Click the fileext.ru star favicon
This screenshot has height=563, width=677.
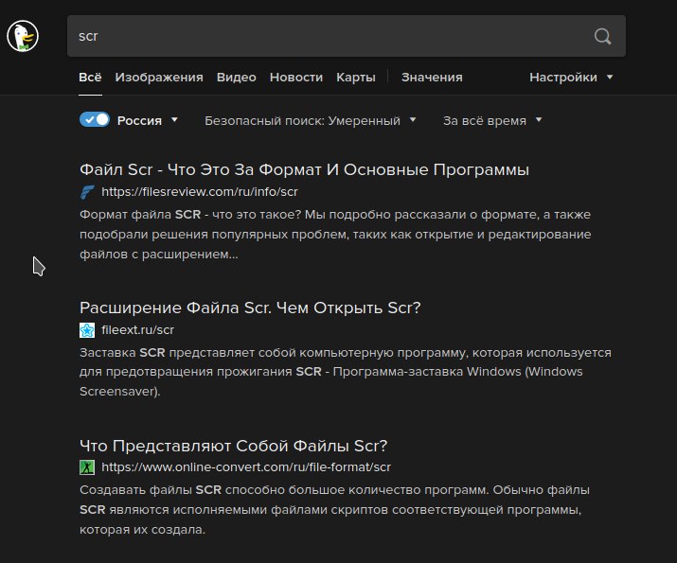click(87, 330)
